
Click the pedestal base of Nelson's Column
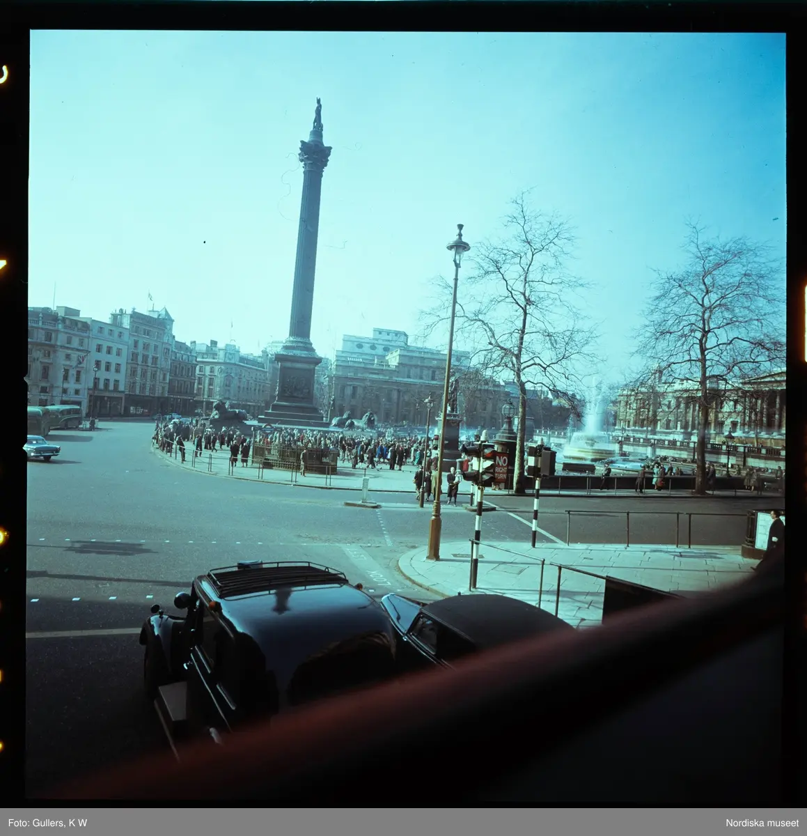point(295,387)
